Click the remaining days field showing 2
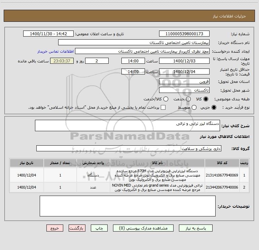Screen dimensions: 259x250 pyautogui.click(x=97, y=61)
